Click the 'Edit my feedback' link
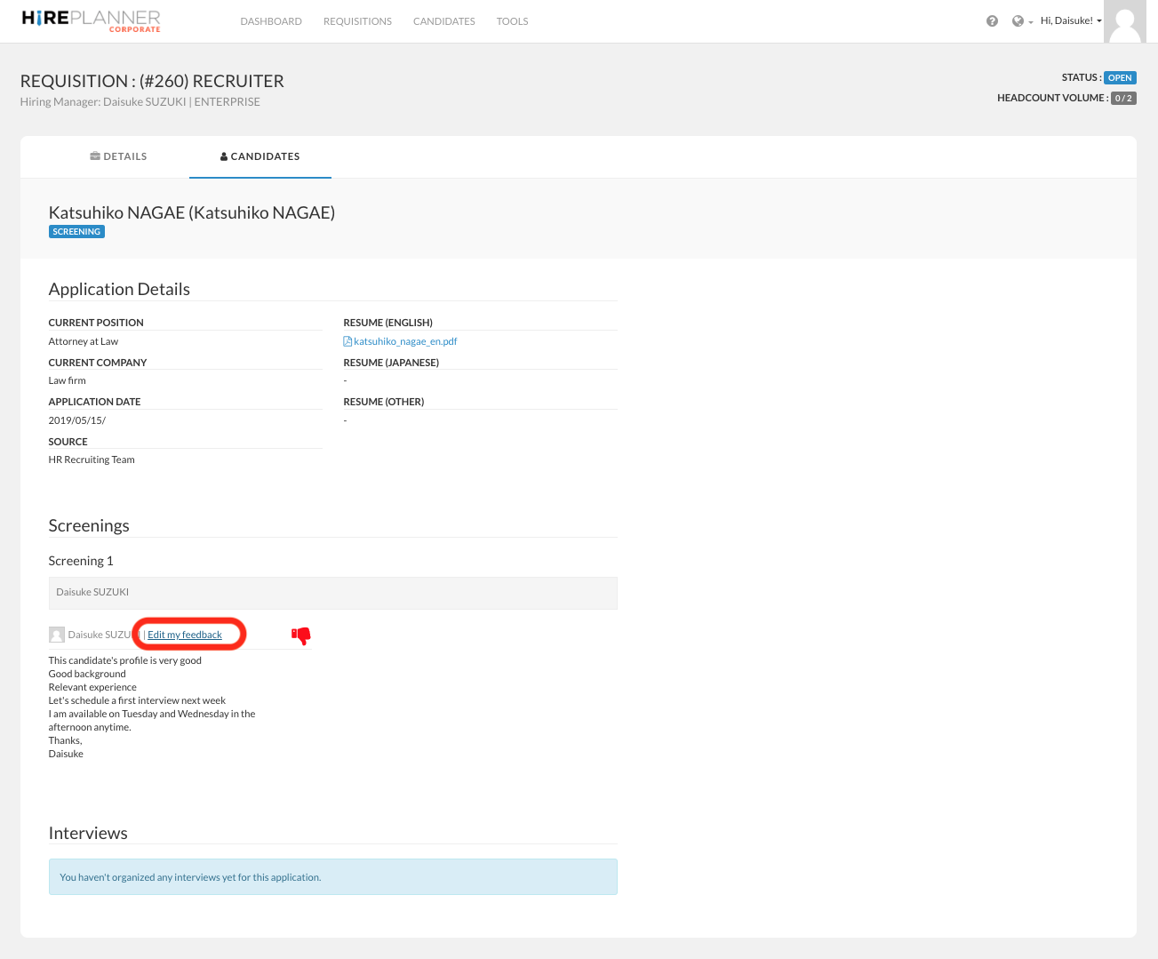1158x959 pixels. pos(185,635)
